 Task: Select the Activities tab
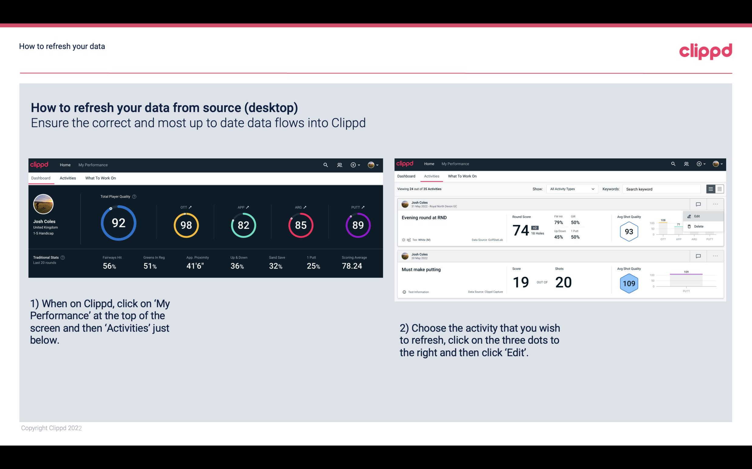pyautogui.click(x=68, y=178)
